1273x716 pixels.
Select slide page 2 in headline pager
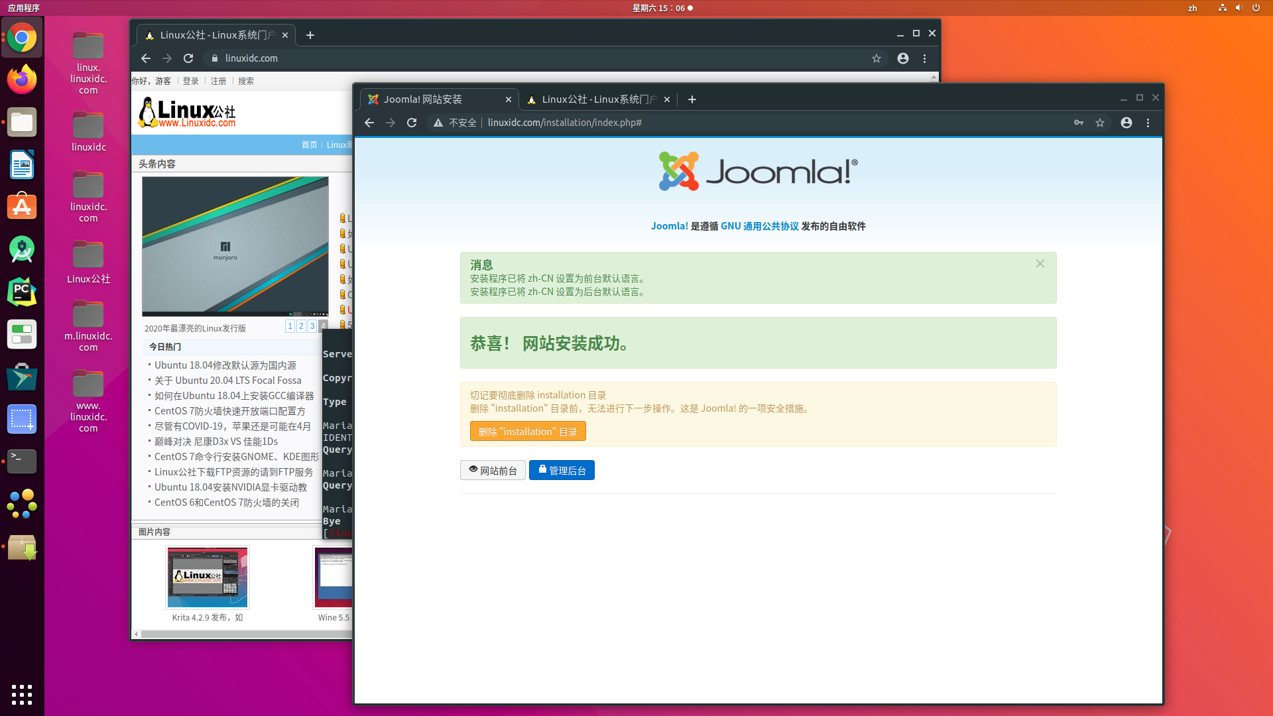click(x=302, y=326)
